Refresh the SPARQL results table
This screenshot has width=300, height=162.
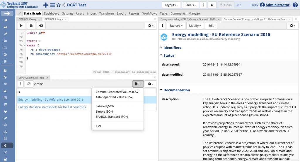(29, 84)
